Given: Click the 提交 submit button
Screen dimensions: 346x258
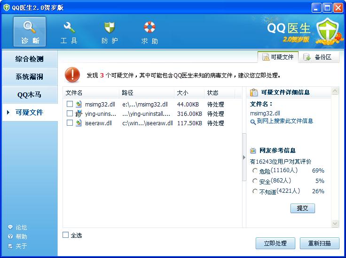Looking at the screenshot, I should coord(303,208).
